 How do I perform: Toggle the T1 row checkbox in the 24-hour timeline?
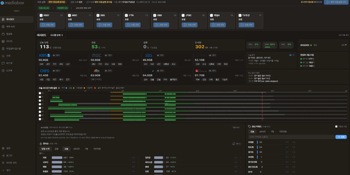[x=40, y=97]
